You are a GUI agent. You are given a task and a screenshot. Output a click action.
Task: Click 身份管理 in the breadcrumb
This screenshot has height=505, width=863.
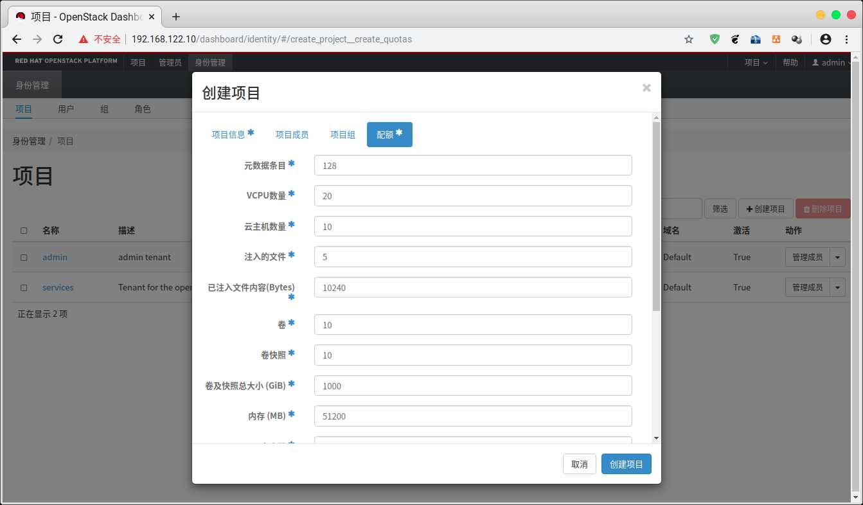point(29,141)
